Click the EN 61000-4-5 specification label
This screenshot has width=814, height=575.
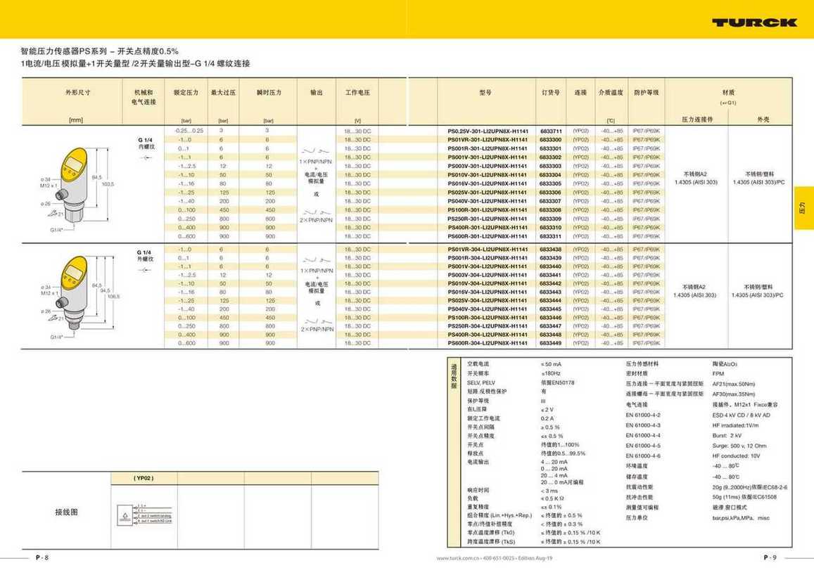click(643, 446)
